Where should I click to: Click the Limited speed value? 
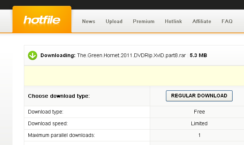pos(199,123)
